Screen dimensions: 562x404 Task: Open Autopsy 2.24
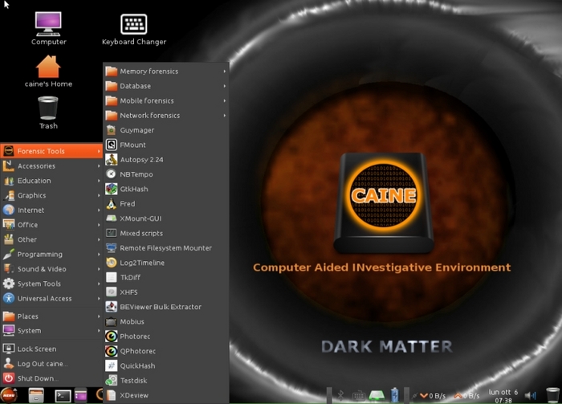[140, 160]
